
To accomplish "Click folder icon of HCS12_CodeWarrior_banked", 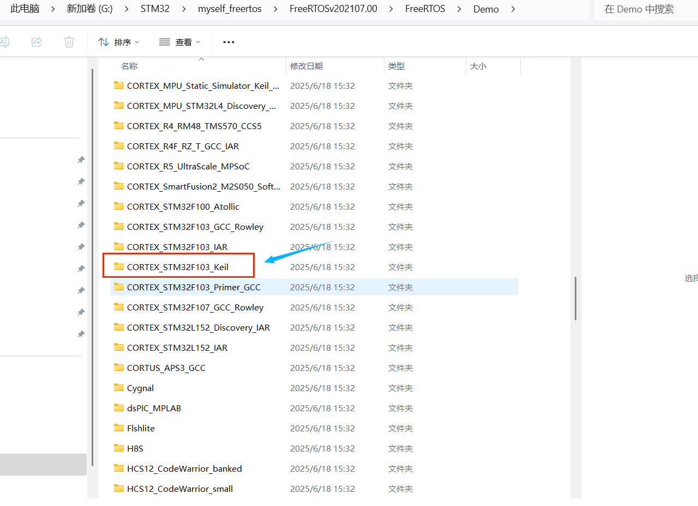I will point(119,468).
